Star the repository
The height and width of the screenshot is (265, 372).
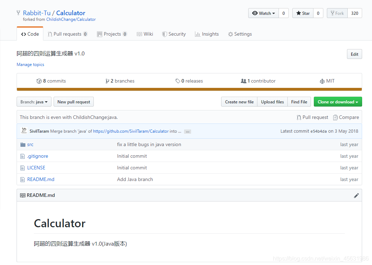point(303,13)
